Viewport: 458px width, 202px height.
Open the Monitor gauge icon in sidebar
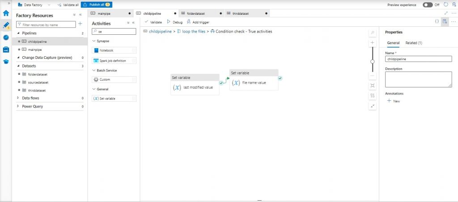coord(6,37)
